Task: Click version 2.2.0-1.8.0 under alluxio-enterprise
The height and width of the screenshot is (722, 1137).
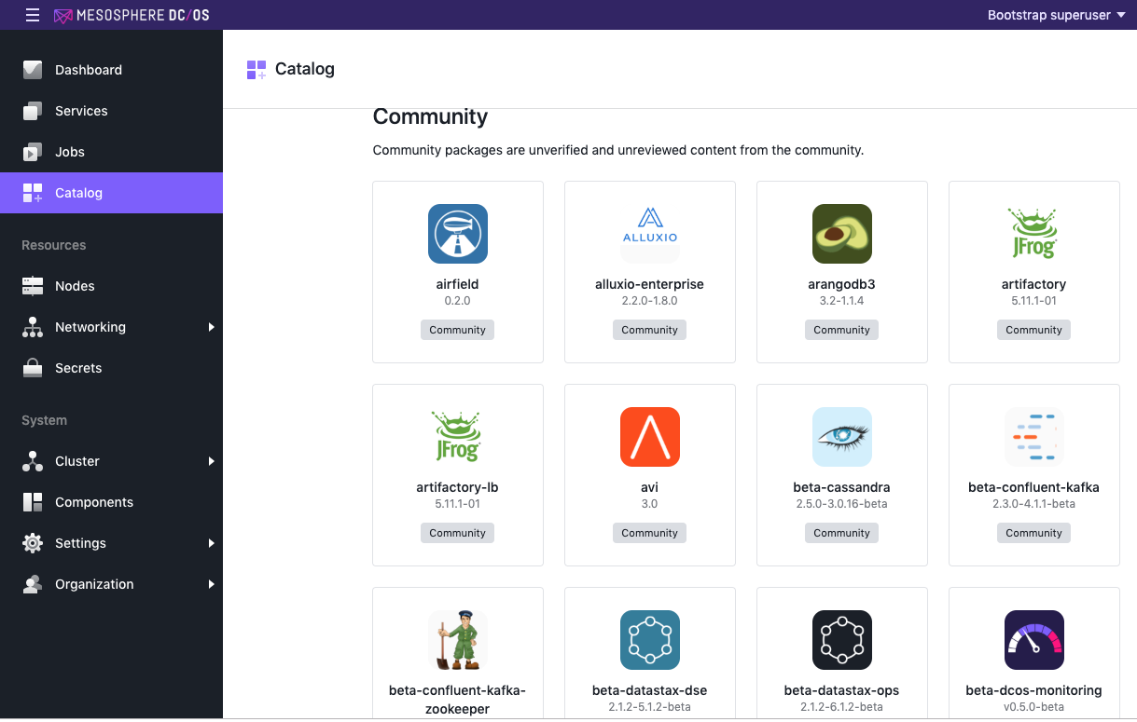Action: 650,301
